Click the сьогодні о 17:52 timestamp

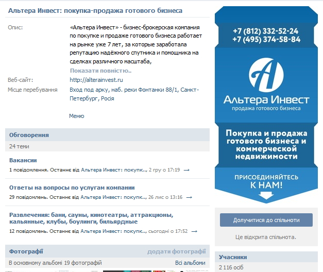pyautogui.click(x=168, y=231)
